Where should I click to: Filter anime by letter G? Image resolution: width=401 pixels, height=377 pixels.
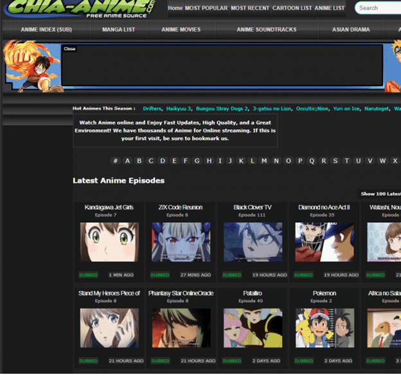pos(197,161)
